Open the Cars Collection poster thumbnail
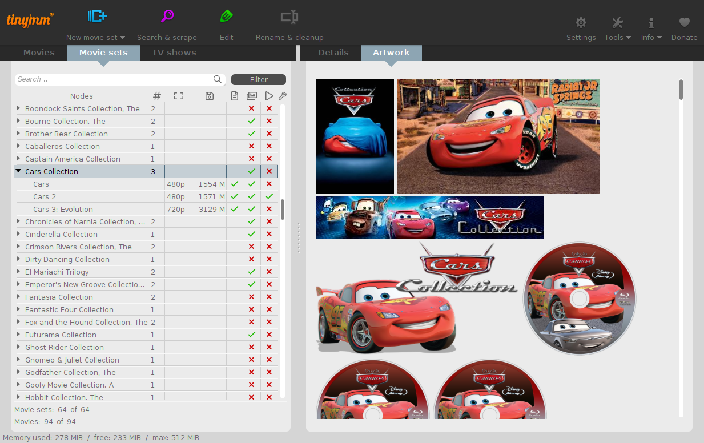Image resolution: width=704 pixels, height=443 pixels. coord(355,136)
